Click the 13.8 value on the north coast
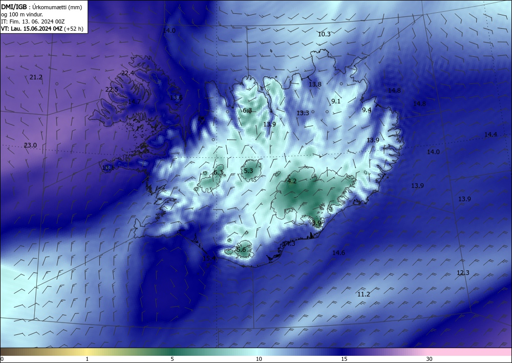The image size is (512, 363). pos(315,84)
